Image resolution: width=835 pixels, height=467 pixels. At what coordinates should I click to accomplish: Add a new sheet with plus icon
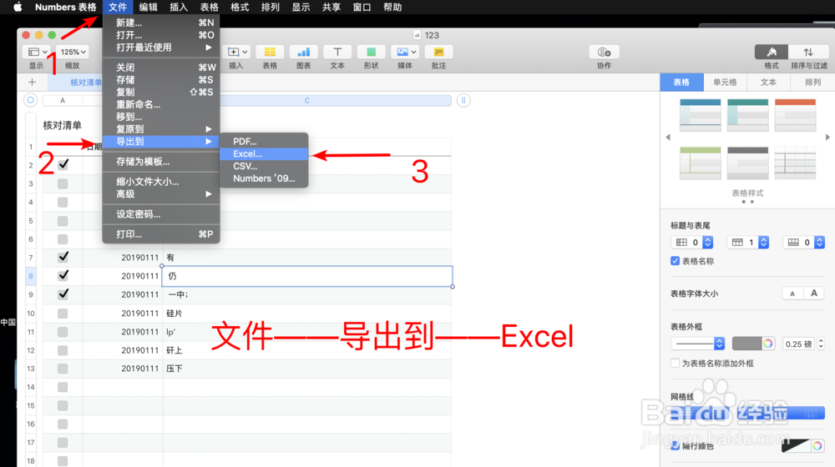32,82
